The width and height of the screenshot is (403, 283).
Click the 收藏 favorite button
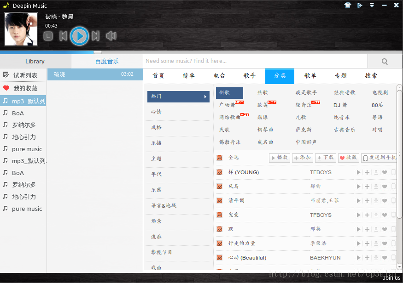pyautogui.click(x=348, y=158)
